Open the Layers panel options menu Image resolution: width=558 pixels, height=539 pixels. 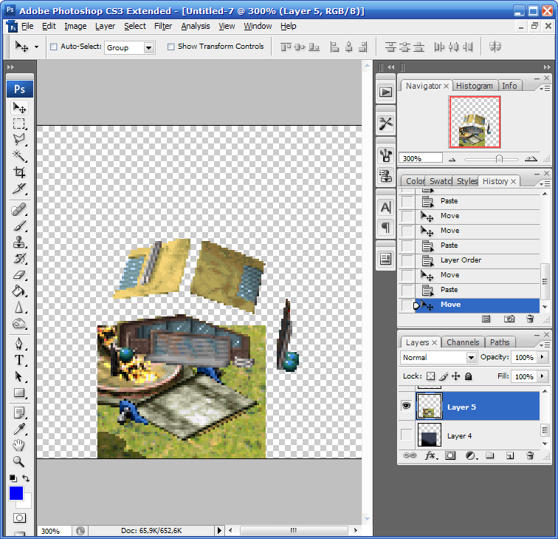545,345
